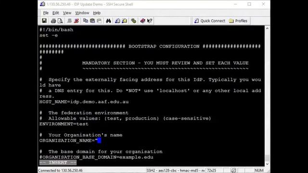
Task: Click the #!/bin/bash line
Action: click(56, 30)
